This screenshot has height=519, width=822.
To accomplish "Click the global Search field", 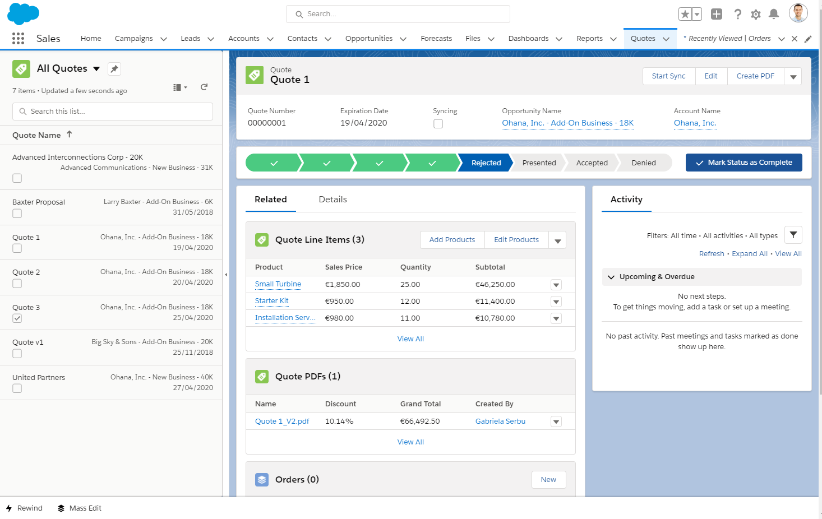I will (398, 14).
